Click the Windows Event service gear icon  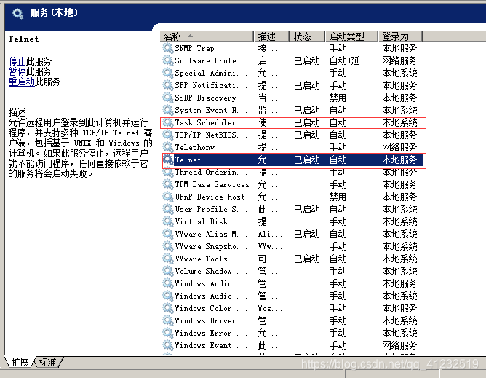(167, 345)
